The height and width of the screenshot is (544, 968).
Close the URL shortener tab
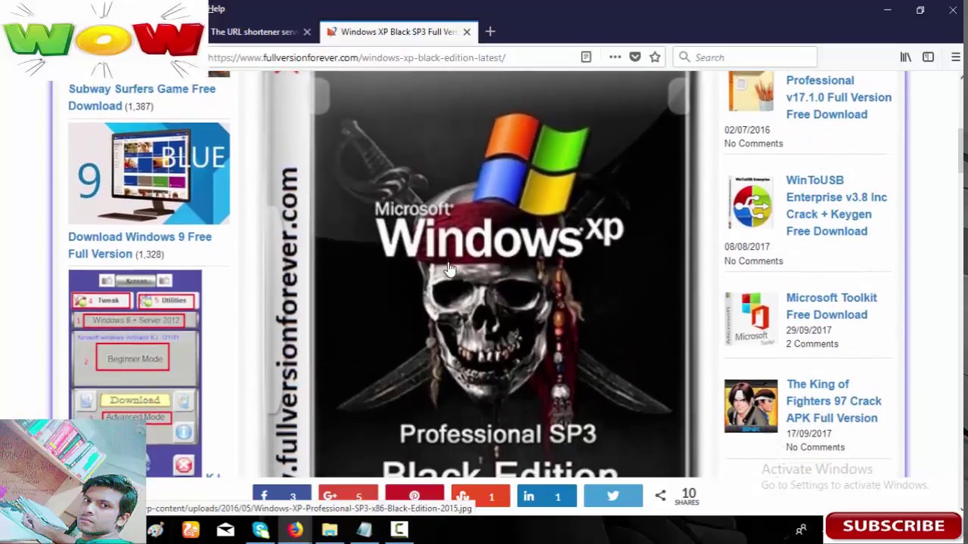pyautogui.click(x=307, y=32)
